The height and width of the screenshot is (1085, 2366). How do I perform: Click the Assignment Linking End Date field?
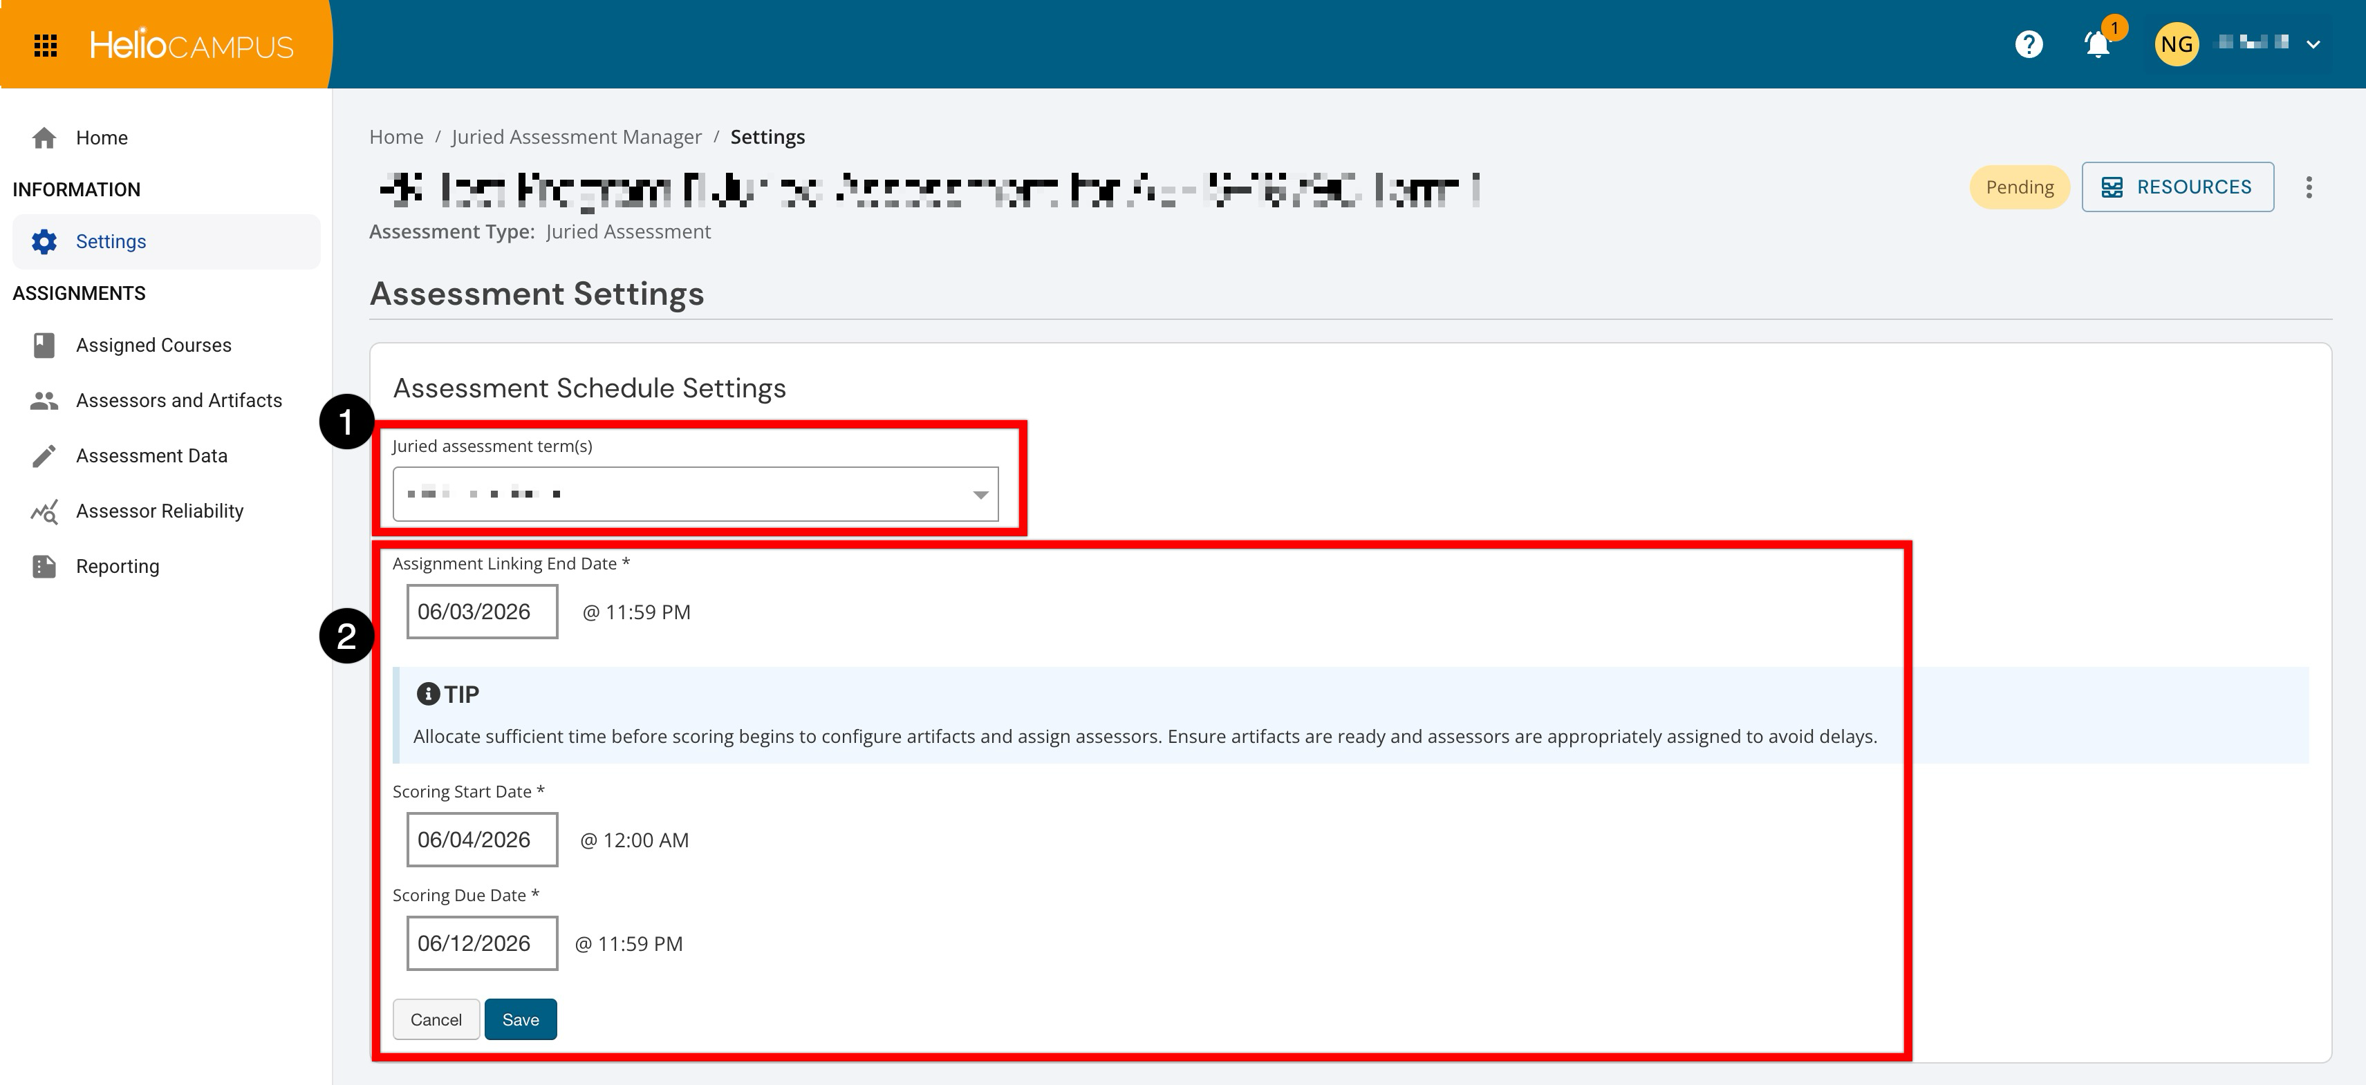click(482, 612)
